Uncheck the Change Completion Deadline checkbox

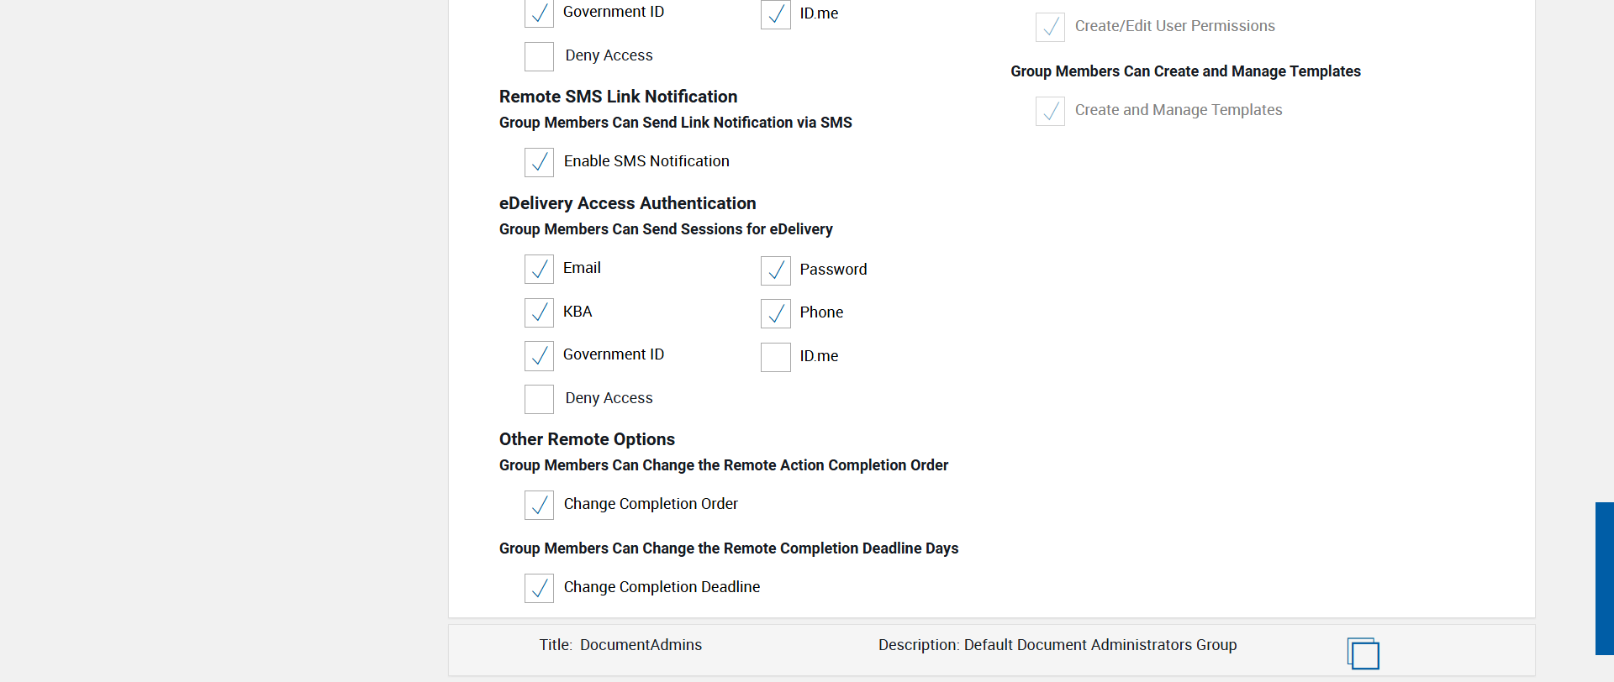coord(539,588)
